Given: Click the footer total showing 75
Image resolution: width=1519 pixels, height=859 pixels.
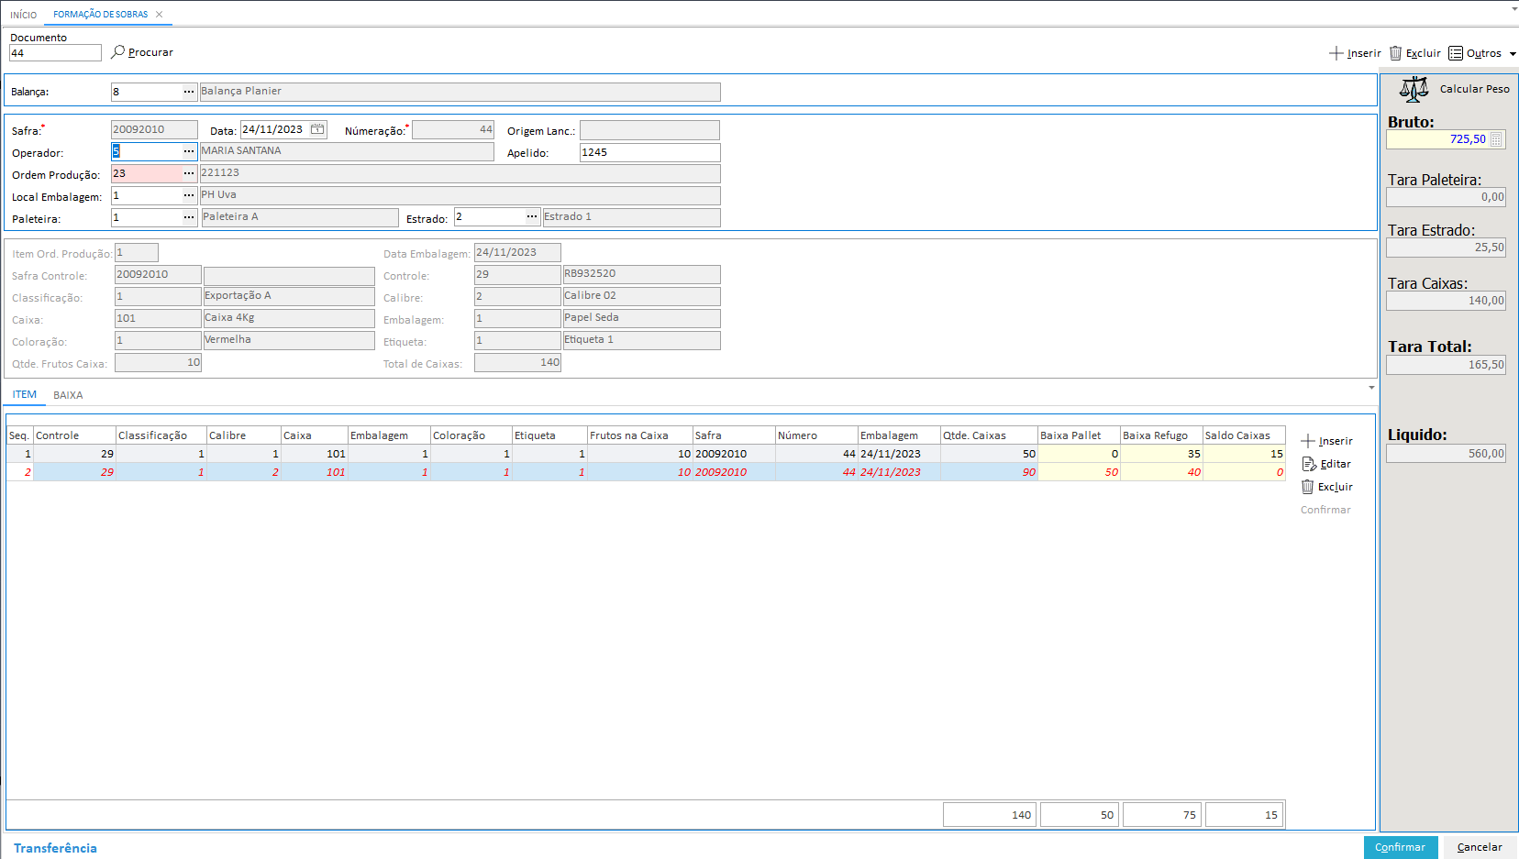Looking at the screenshot, I should [1161, 815].
